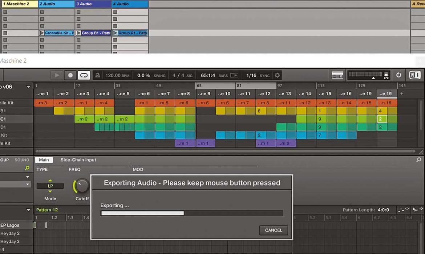Image resolution: width=425 pixels, height=254 pixels.
Task: Click the arranger horizontal scrollbar
Action: tap(225, 151)
